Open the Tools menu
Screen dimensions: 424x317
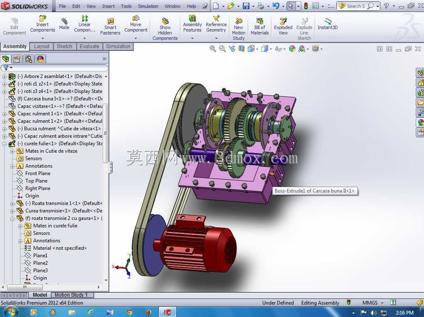pyautogui.click(x=126, y=6)
